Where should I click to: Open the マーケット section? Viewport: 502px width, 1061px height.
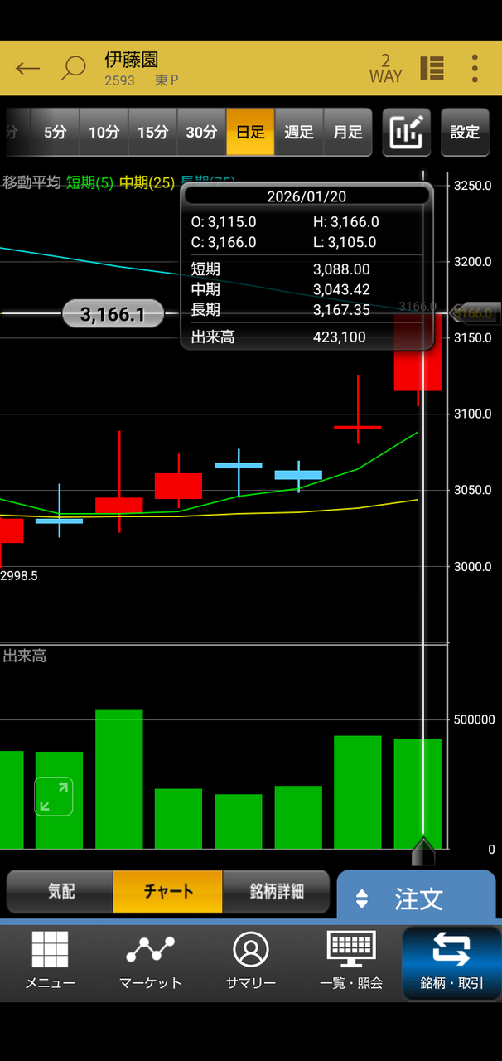pyautogui.click(x=150, y=960)
